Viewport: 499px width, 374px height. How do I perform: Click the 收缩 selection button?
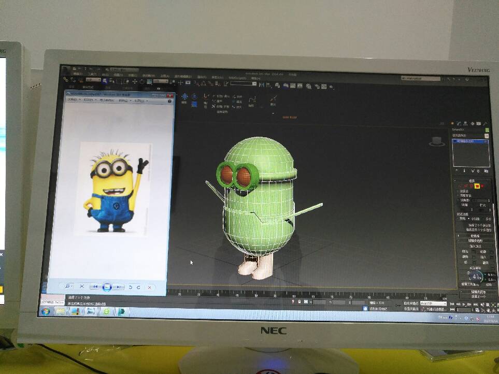pos(464,205)
